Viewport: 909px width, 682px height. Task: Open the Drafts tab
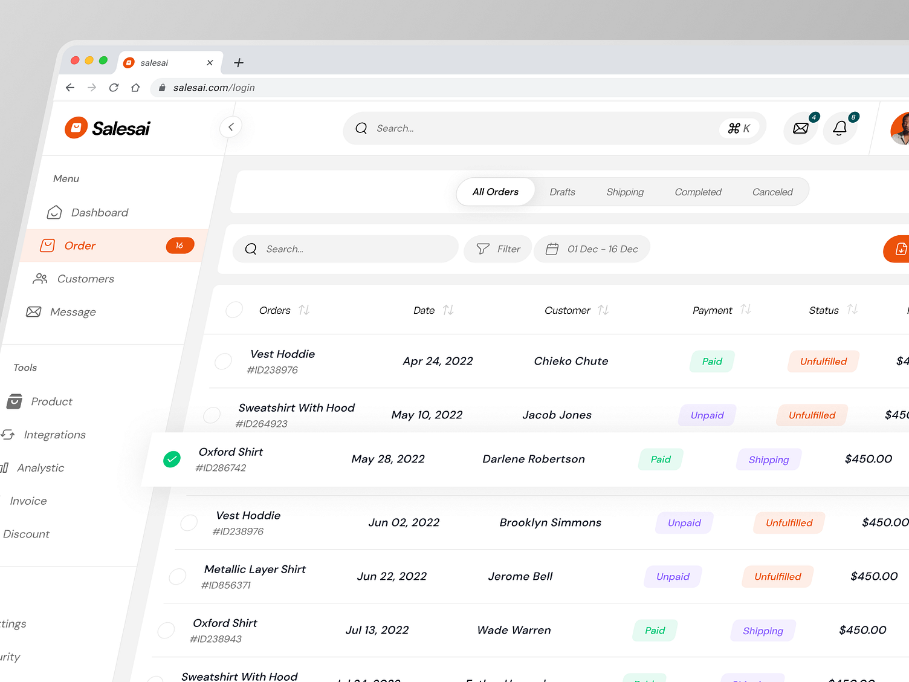click(562, 192)
